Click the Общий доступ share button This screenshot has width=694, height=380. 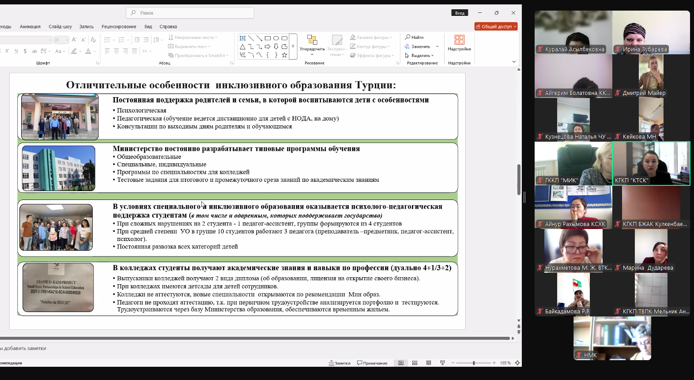coord(495,26)
